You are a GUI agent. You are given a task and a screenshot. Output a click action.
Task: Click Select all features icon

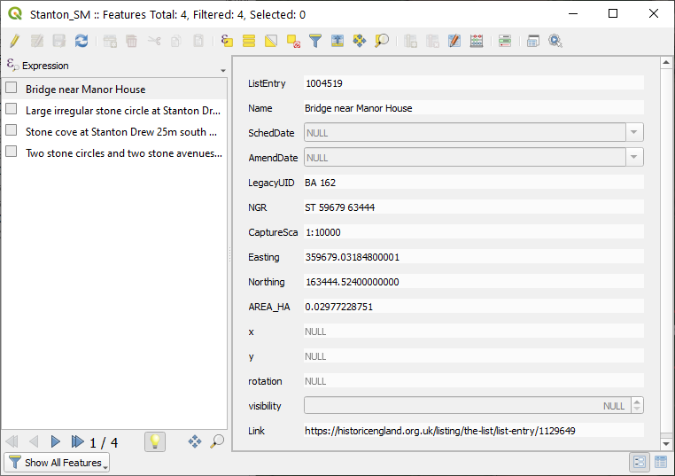pos(249,41)
